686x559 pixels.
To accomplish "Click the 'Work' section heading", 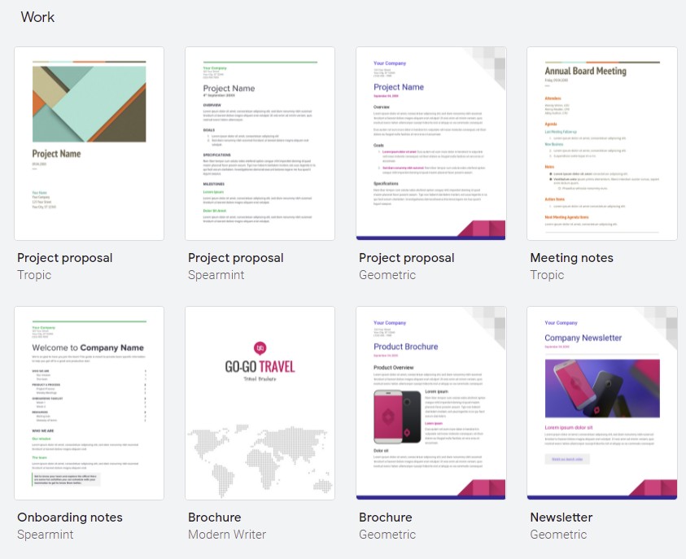I will coord(37,17).
